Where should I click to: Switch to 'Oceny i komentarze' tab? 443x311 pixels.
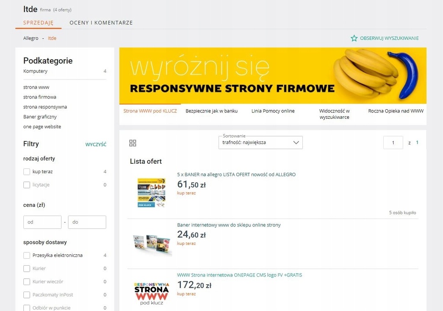pyautogui.click(x=101, y=22)
